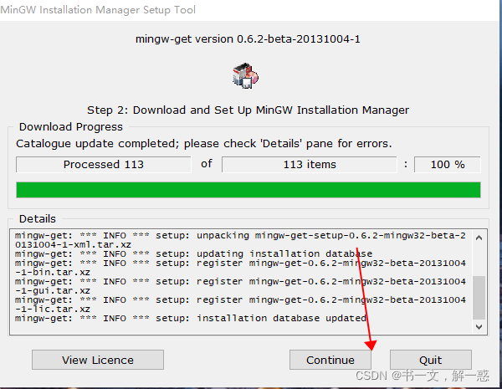Click the 'Step 2: Download and Set Up' heading
502x389 pixels.
coord(248,110)
